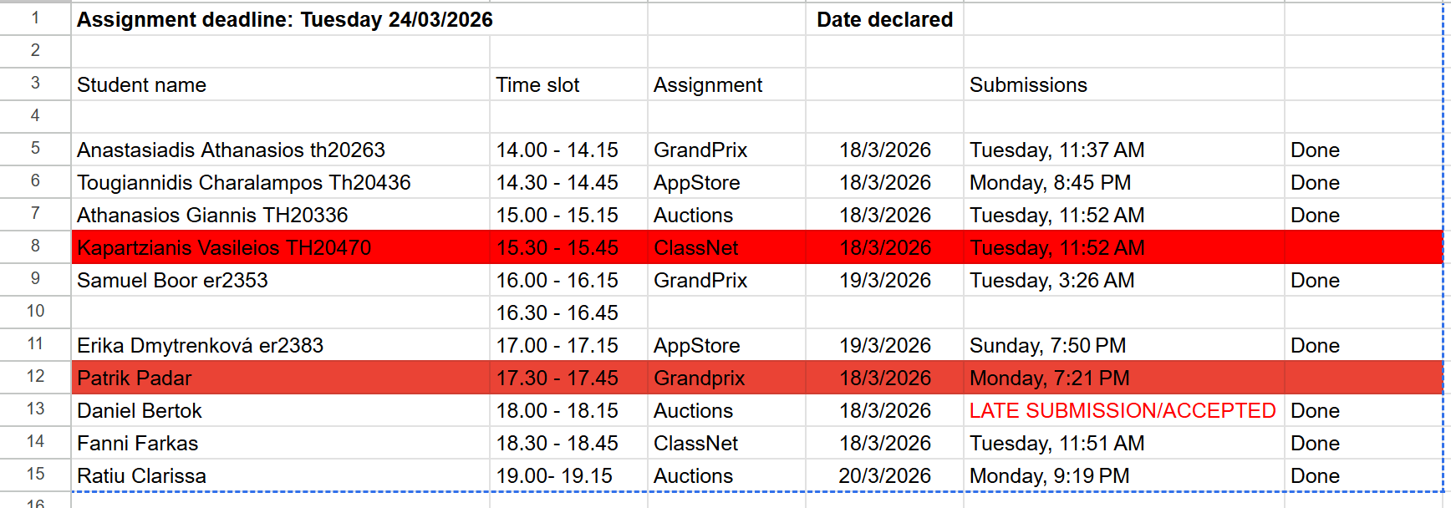This screenshot has height=508, width=1451.
Task: Click the empty name cell beside 16.30 - 16.45
Action: click(280, 313)
